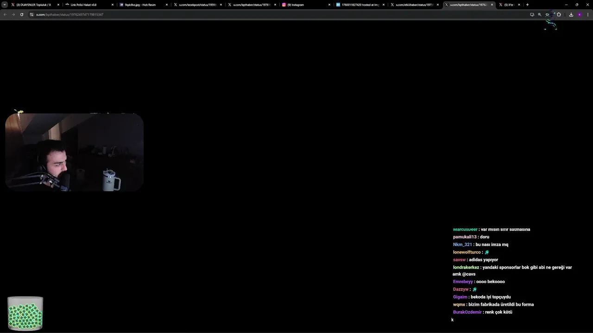
Task: Click chat username Gigaim
Action: 460,297
